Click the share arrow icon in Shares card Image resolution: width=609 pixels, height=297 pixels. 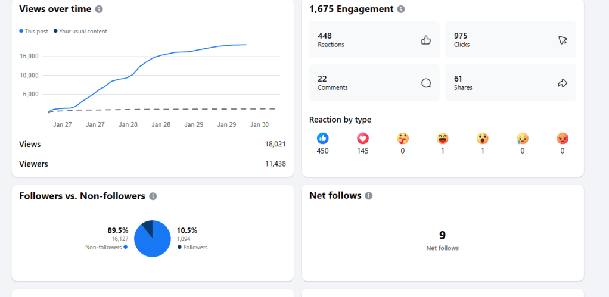tap(563, 83)
